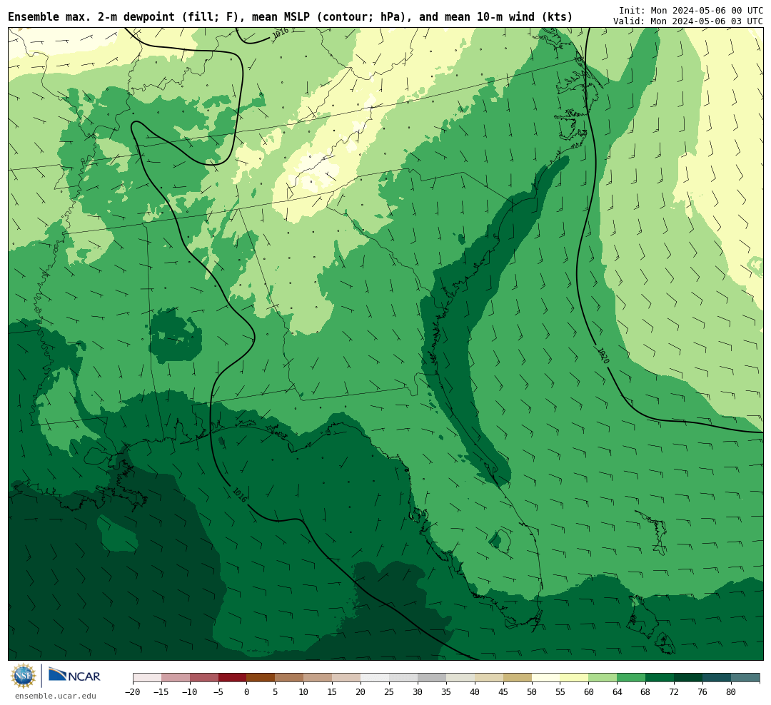
Task: Pick the dark red swatch between -5 and 0
Action: pyautogui.click(x=233, y=678)
